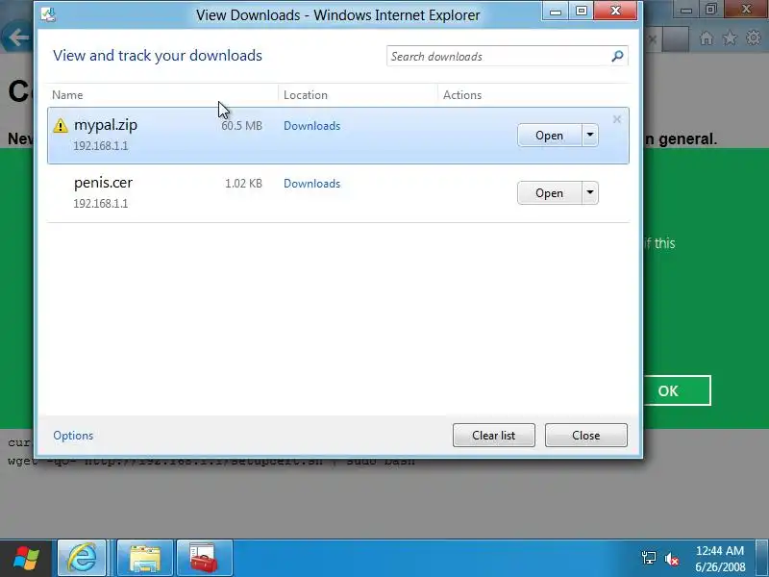Click the Windows Start button
This screenshot has width=769, height=577.
[26, 559]
